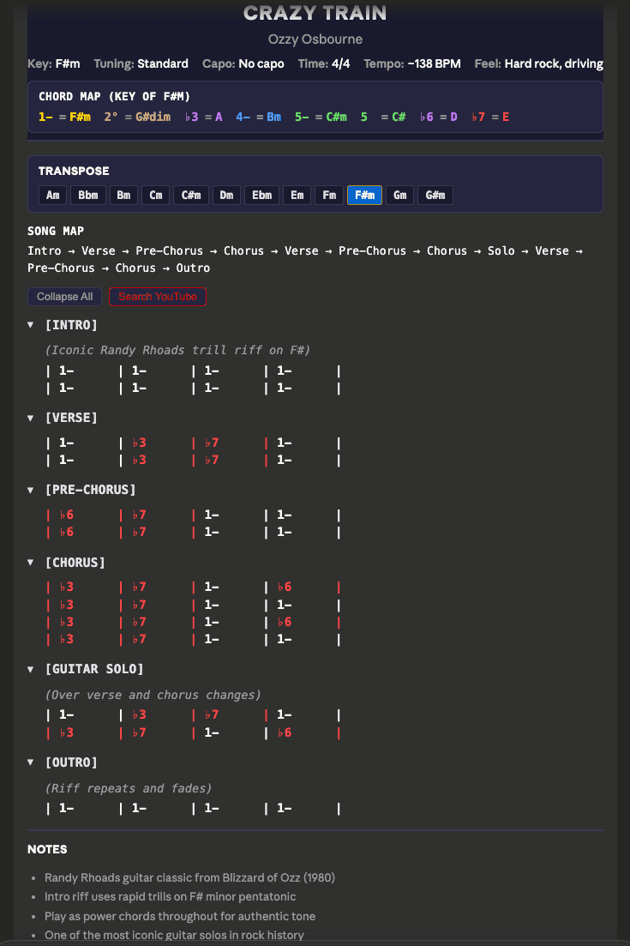This screenshot has height=946, width=630.
Task: Transpose the chart to Bbm
Action: (x=88, y=195)
